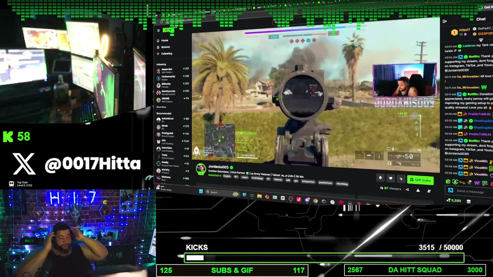Image resolution: width=493 pixels, height=277 pixels.
Task: Open the shop icon beside points
Action: [x=469, y=201]
